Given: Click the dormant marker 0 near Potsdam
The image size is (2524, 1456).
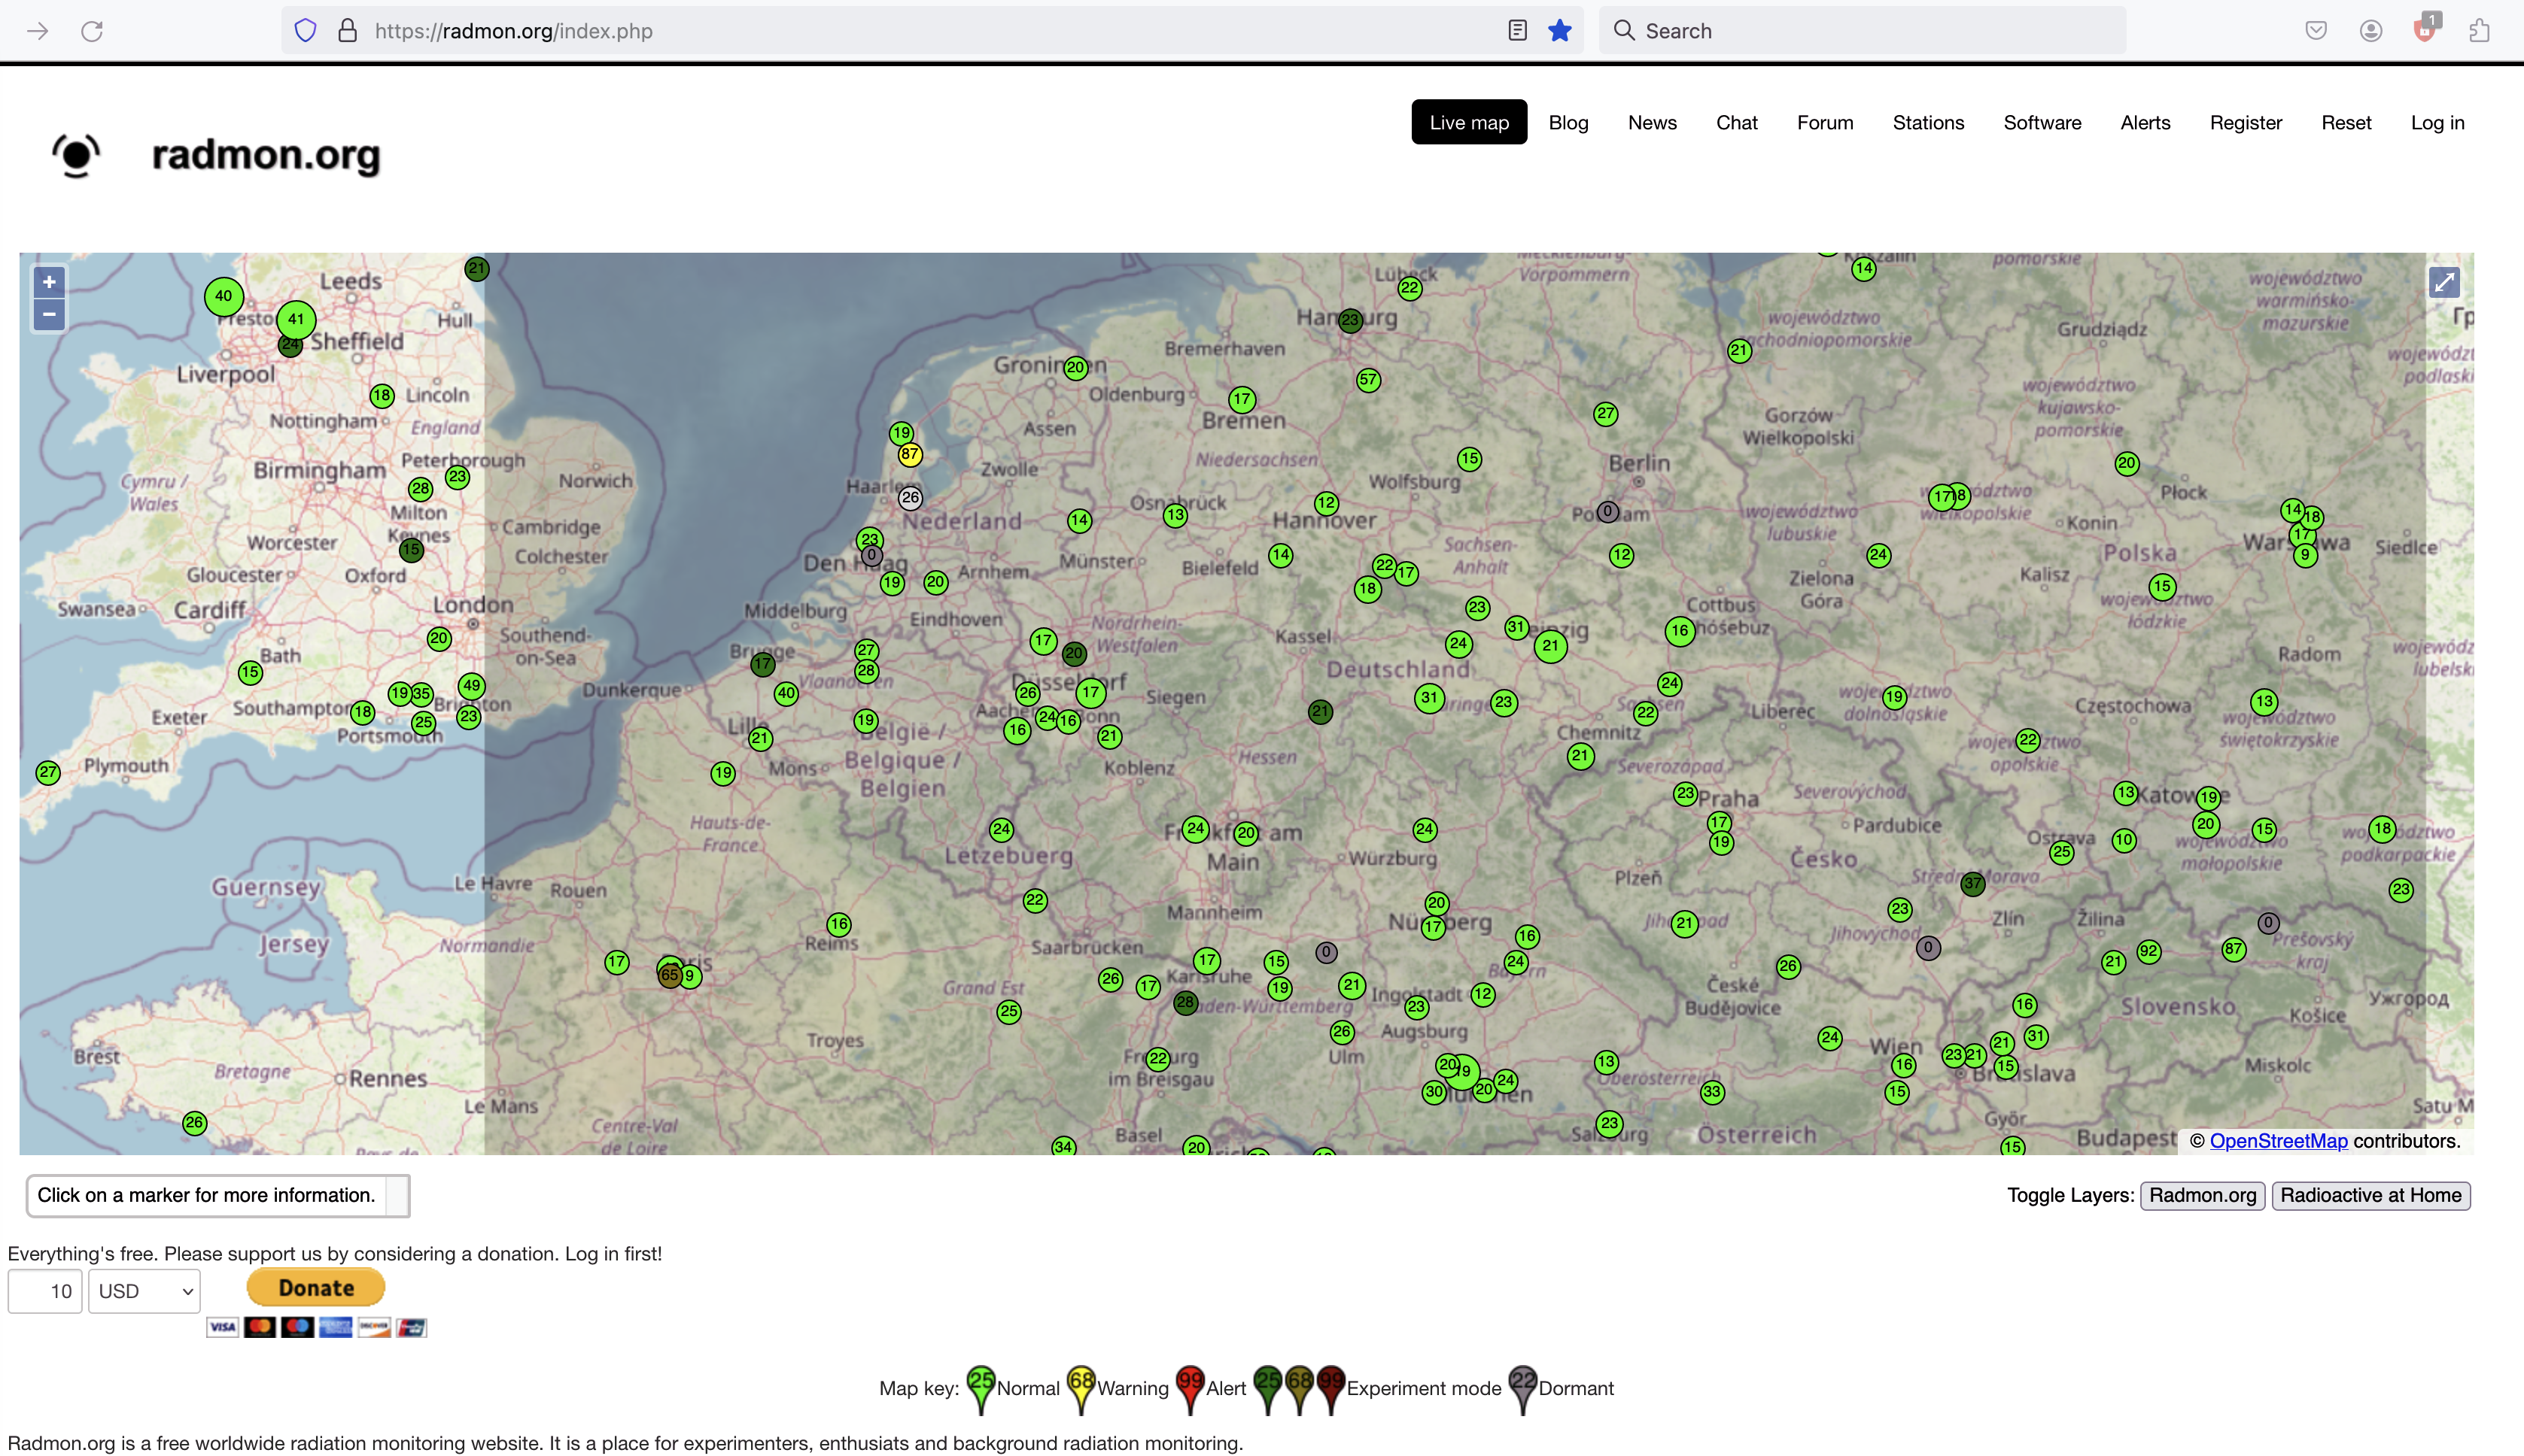Looking at the screenshot, I should pyautogui.click(x=1607, y=511).
